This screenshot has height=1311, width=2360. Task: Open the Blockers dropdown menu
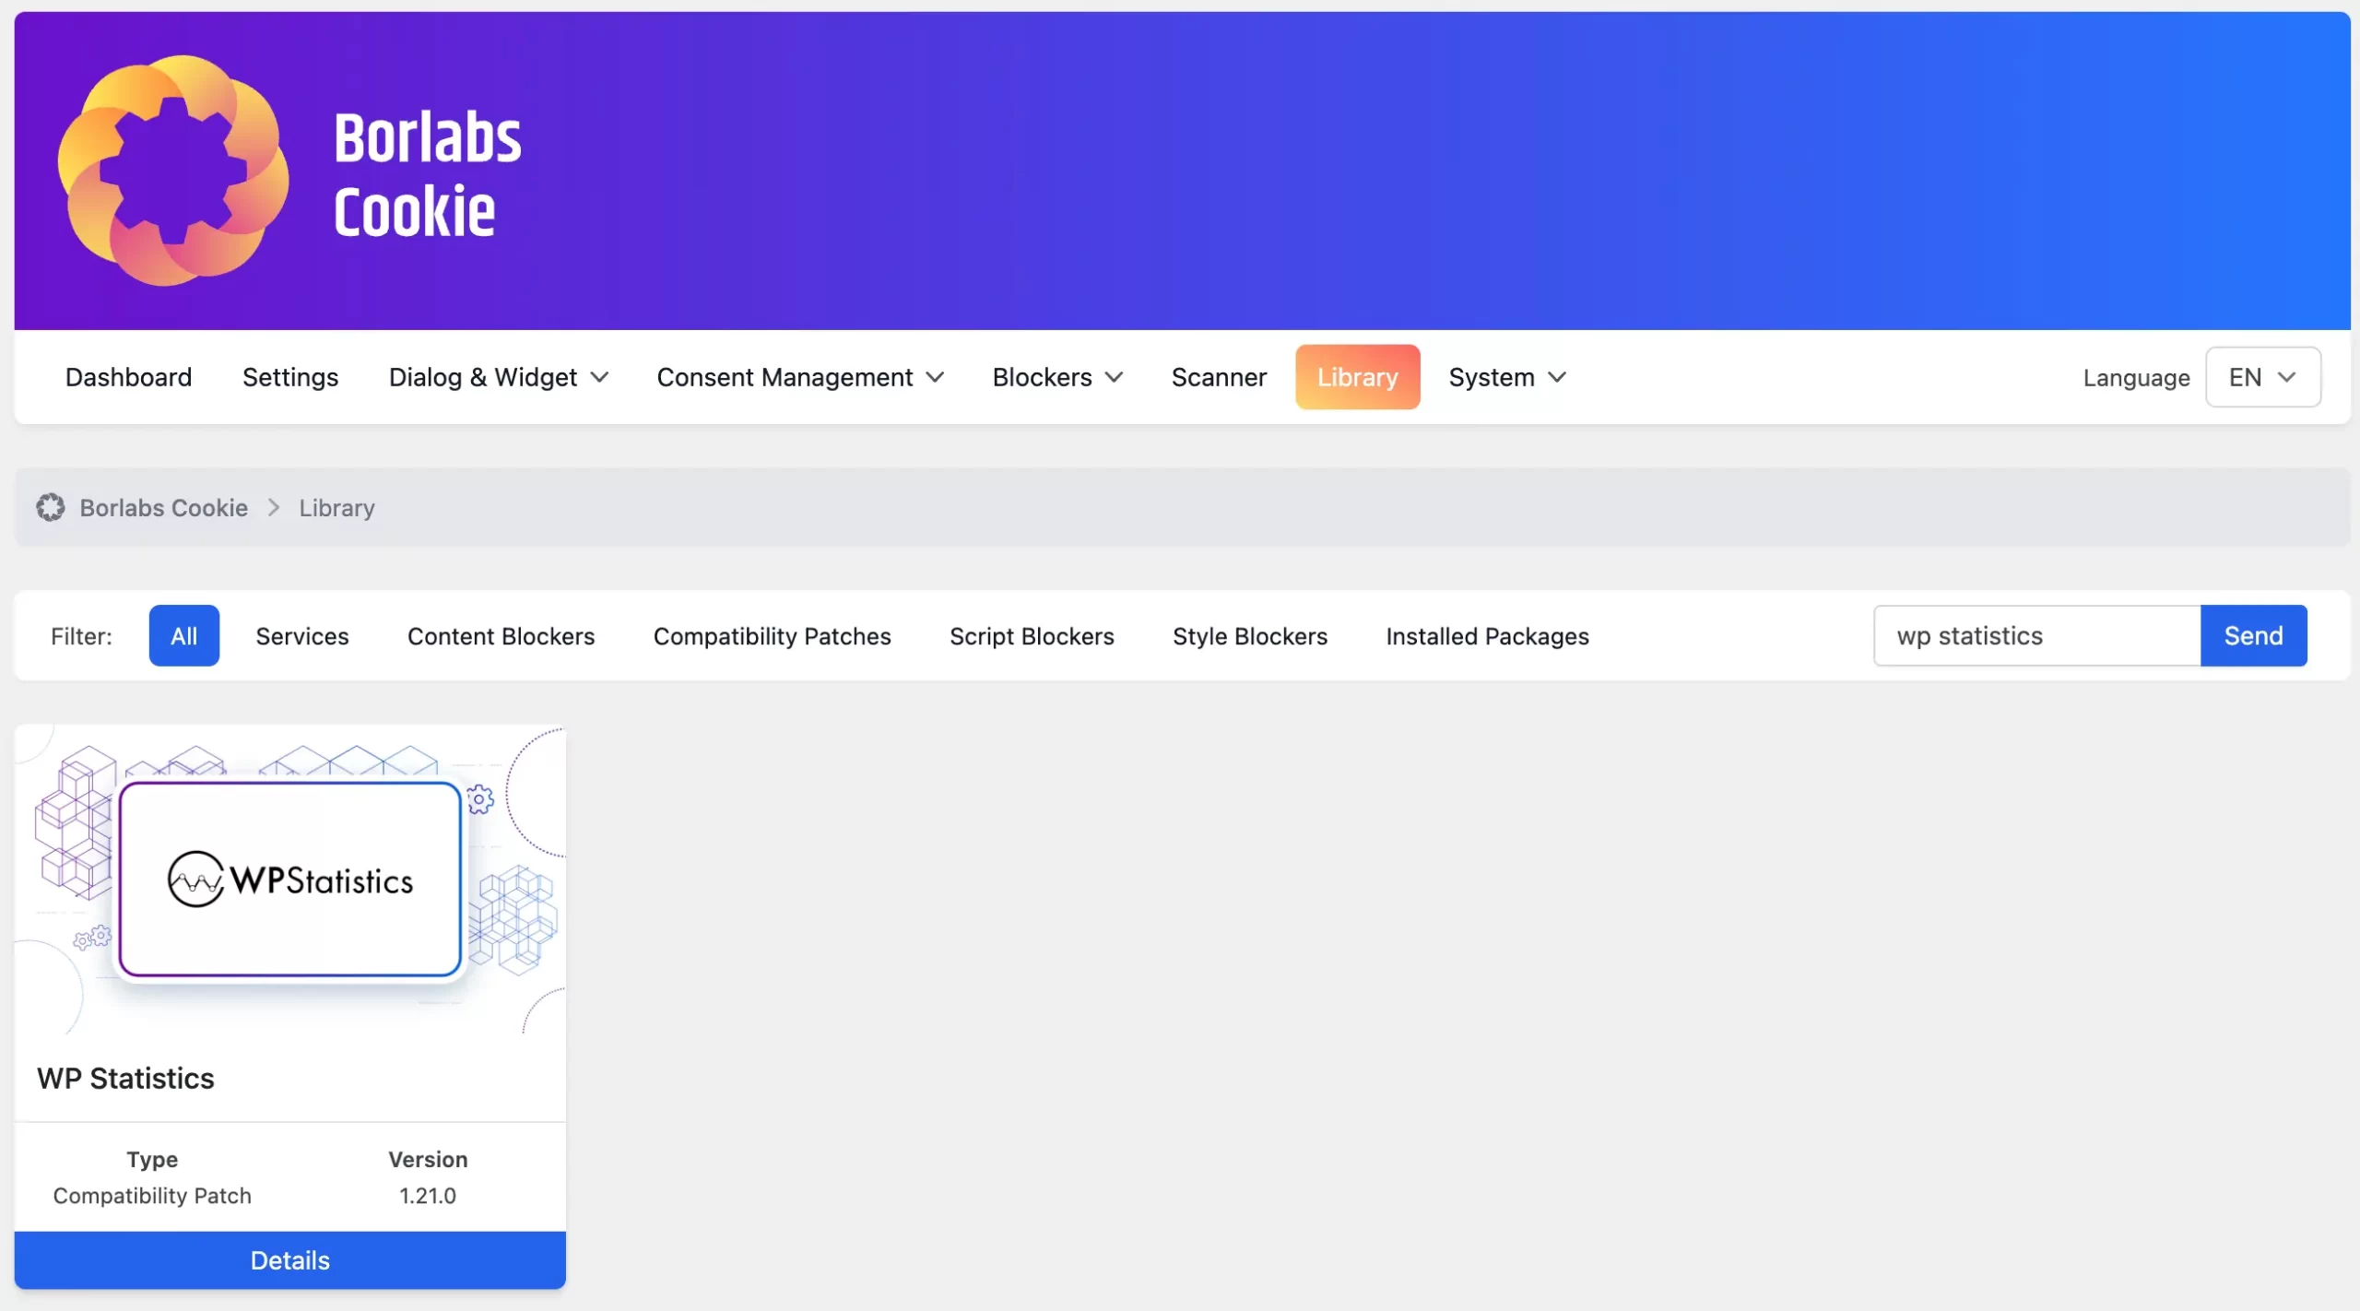click(1056, 377)
